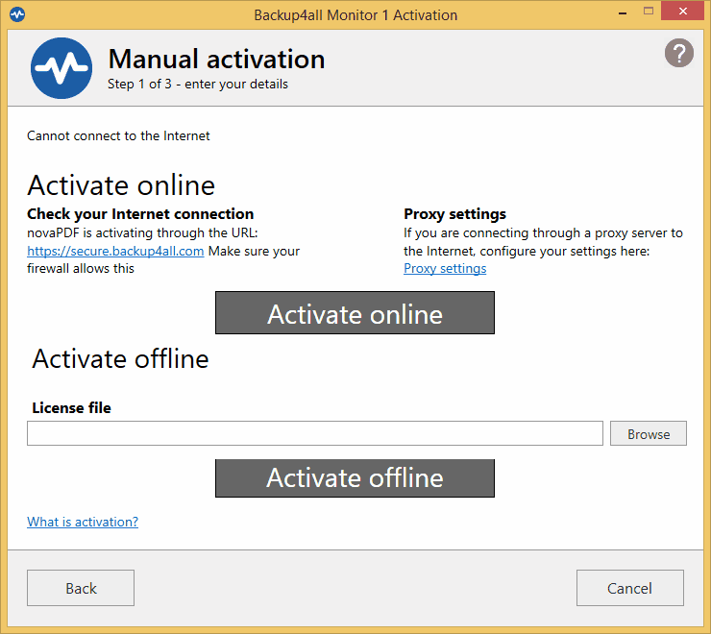The image size is (711, 634).
Task: Minimize the activation window
Action: (x=623, y=12)
